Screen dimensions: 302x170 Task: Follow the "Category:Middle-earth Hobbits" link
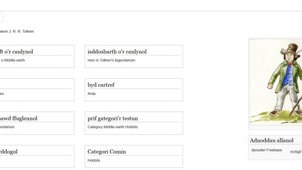pos(112,127)
